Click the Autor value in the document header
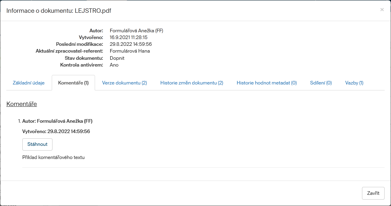 pos(136,31)
